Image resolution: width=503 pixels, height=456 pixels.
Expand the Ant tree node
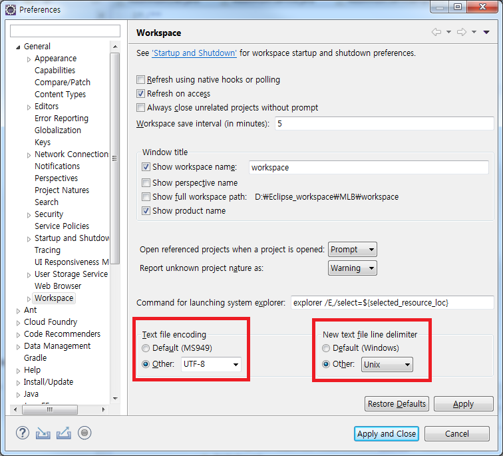pyautogui.click(x=18, y=311)
